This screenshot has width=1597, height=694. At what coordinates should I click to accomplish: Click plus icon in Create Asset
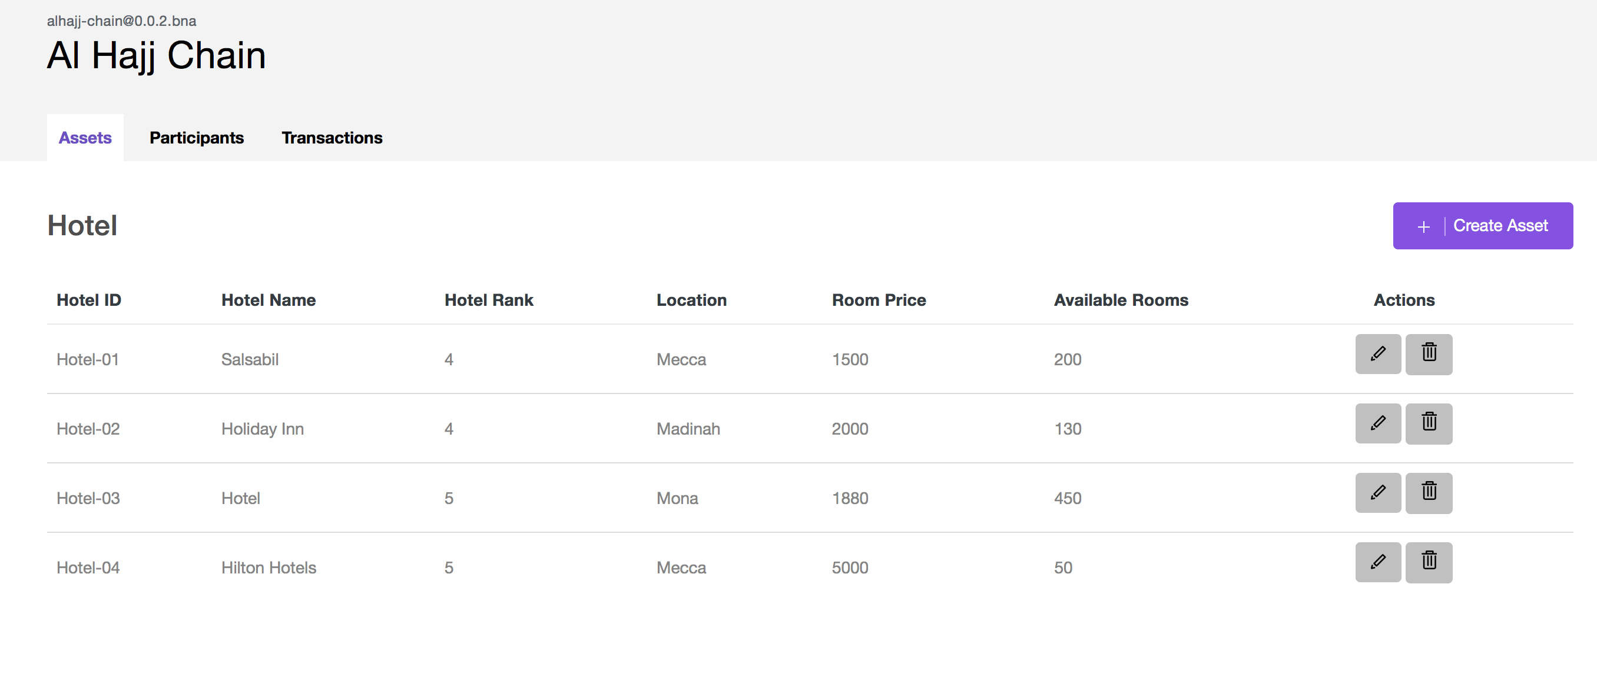coord(1423,226)
